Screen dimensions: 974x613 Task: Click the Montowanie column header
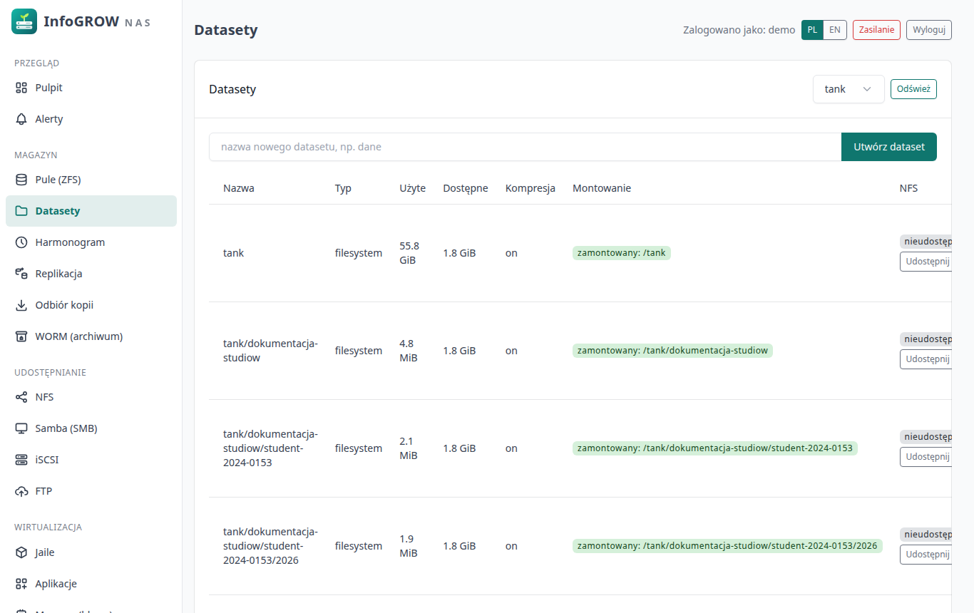pyautogui.click(x=602, y=188)
